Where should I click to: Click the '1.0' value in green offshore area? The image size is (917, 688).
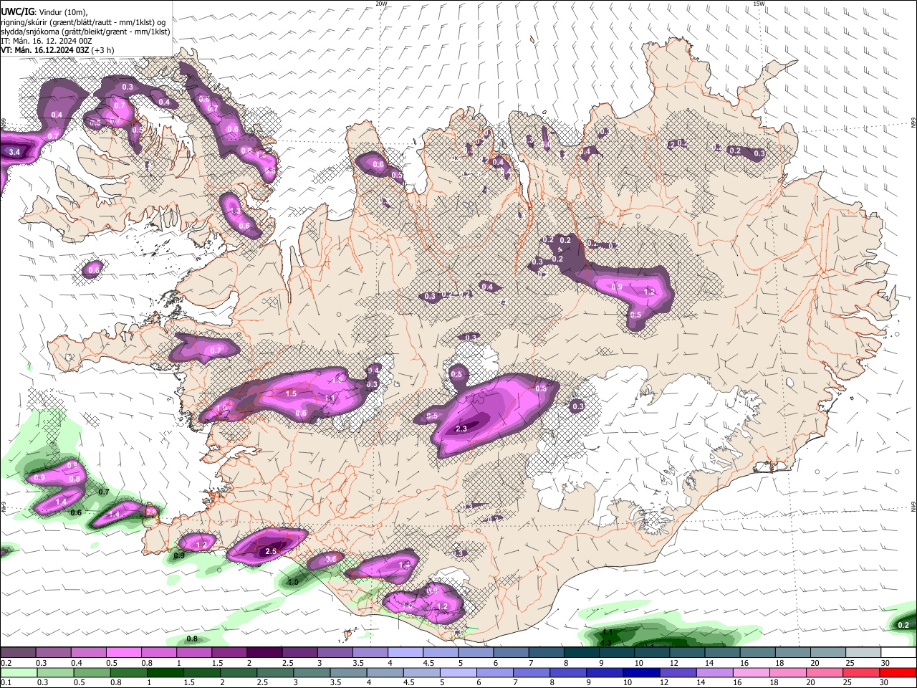[x=293, y=582]
